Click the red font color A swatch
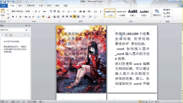This screenshot has width=183, height=103. click(x=49, y=17)
